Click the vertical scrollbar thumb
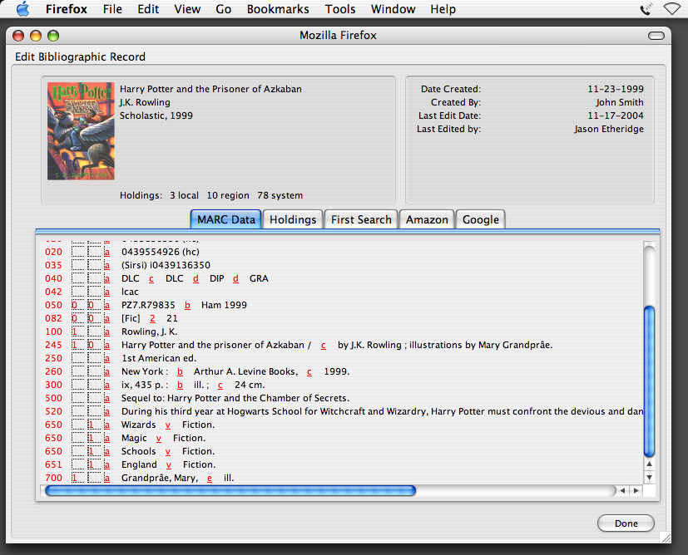688x555 pixels. tap(649, 381)
